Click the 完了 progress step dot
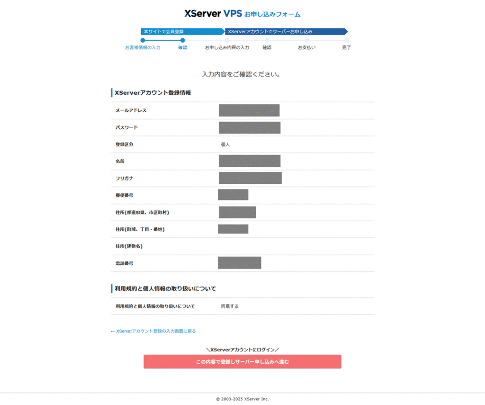 346,40
